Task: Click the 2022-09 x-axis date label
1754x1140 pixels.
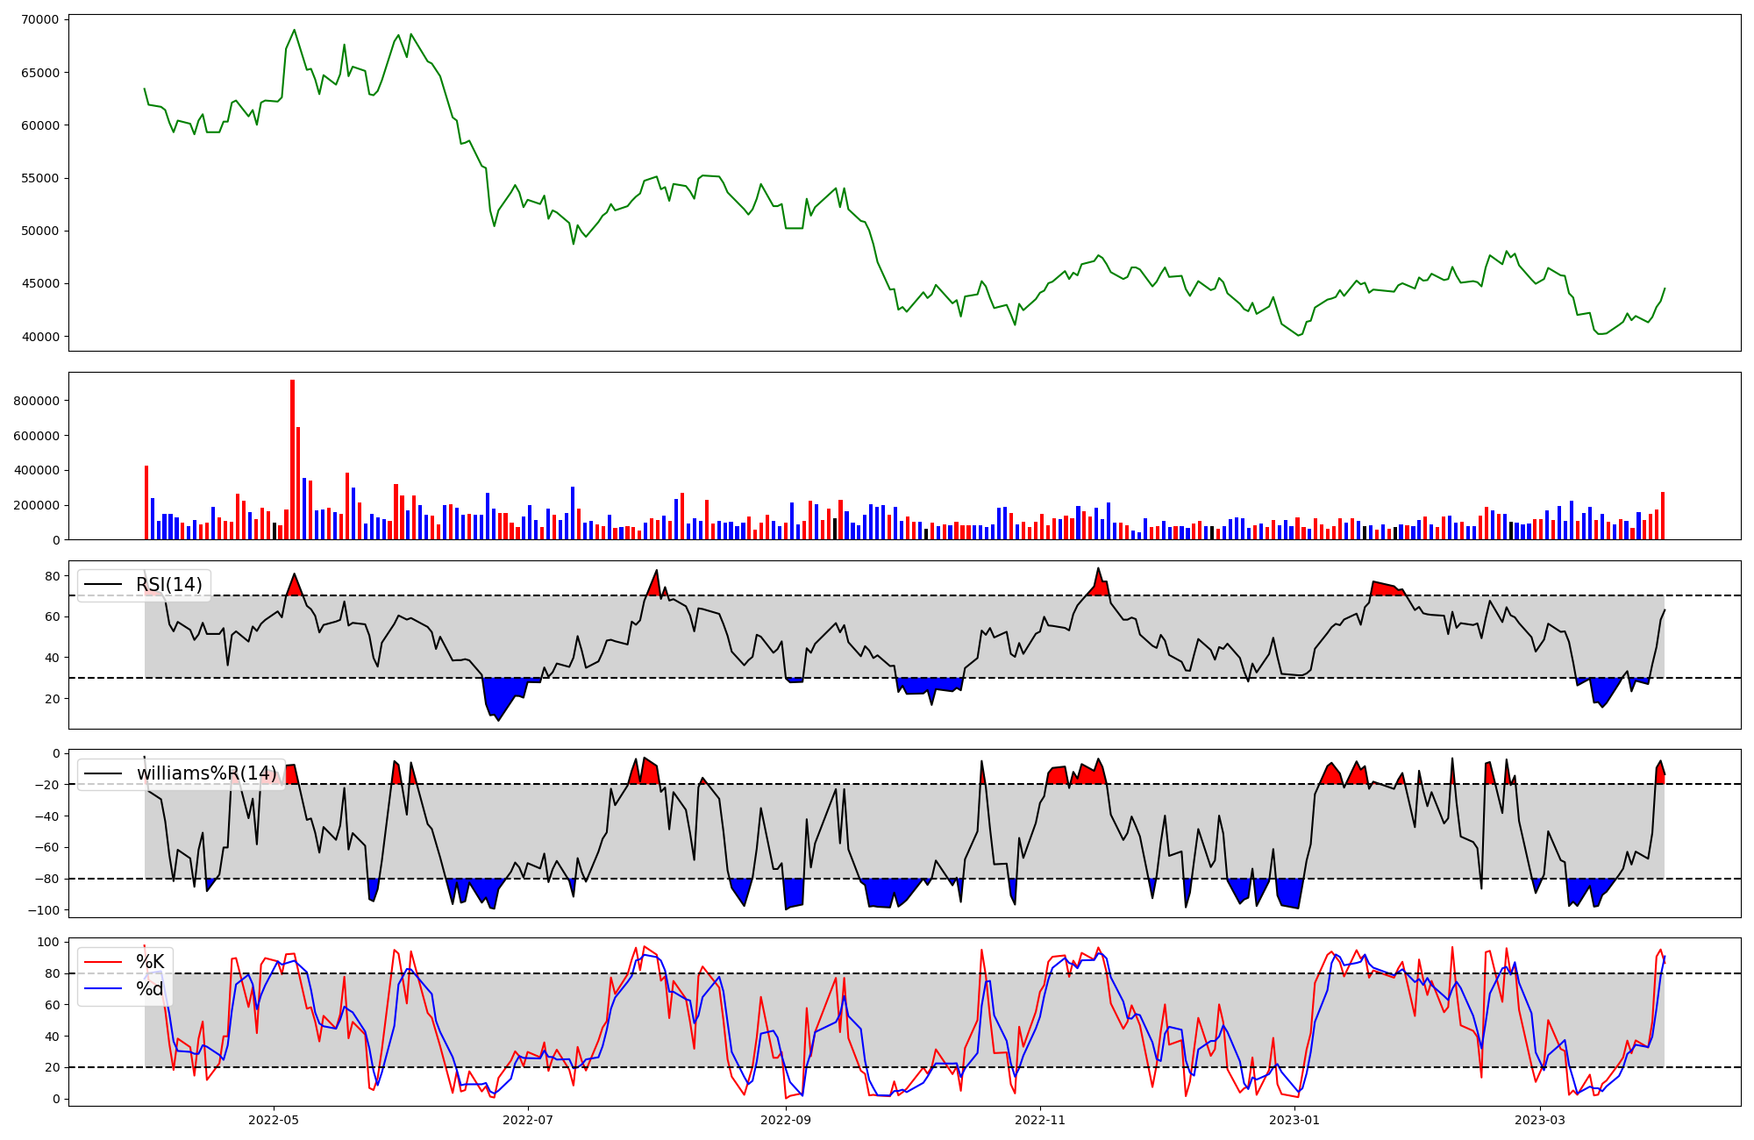Action: 786,1120
